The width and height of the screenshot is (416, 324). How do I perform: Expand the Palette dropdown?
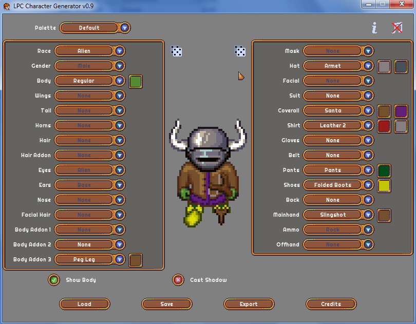point(125,28)
